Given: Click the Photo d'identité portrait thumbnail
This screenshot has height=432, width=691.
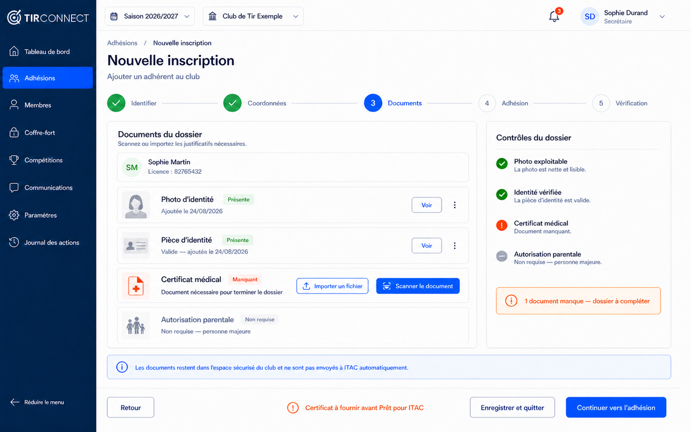Looking at the screenshot, I should 136,205.
